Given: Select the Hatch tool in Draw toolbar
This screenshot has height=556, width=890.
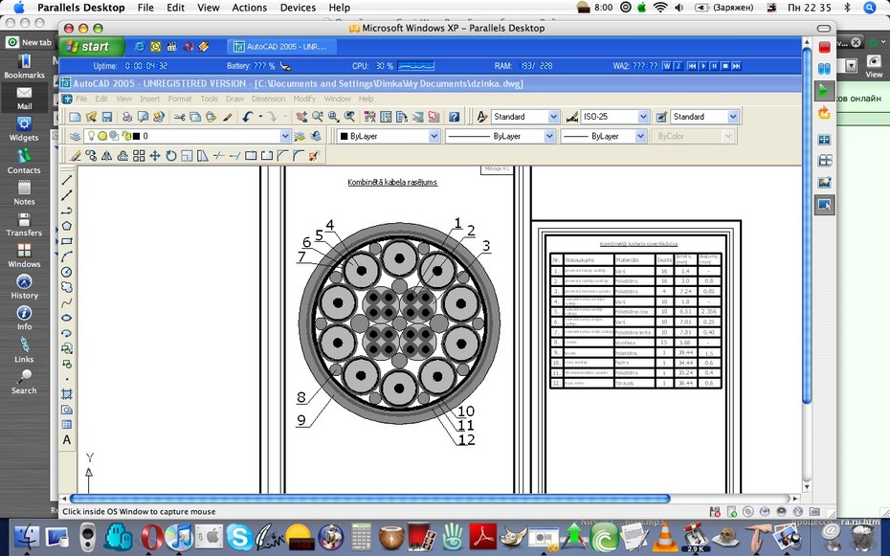Looking at the screenshot, I should pos(66,393).
